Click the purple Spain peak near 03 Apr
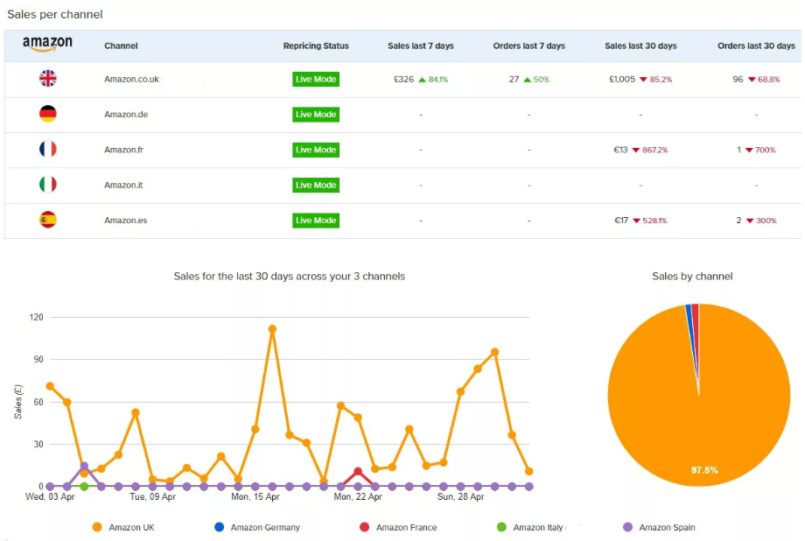The image size is (805, 541). tap(84, 466)
